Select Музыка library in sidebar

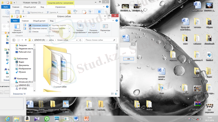click(x=22, y=72)
